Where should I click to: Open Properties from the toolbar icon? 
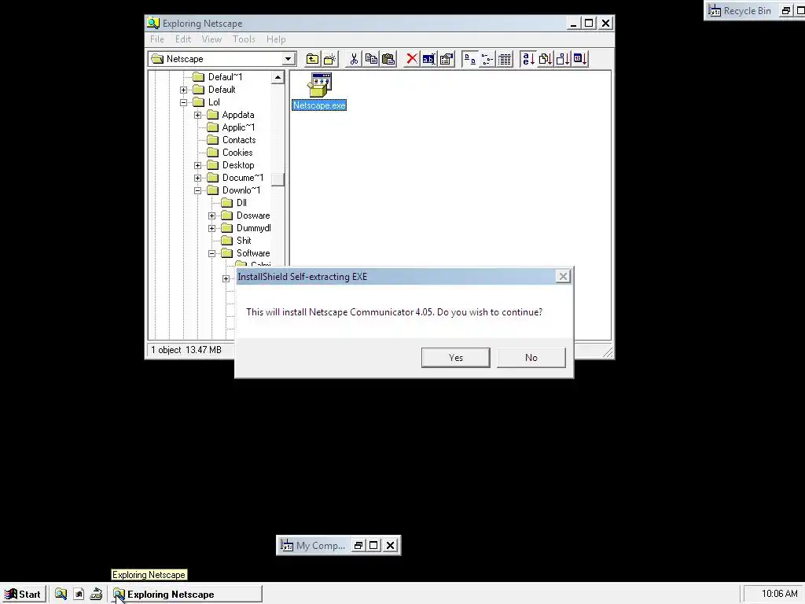(x=447, y=59)
